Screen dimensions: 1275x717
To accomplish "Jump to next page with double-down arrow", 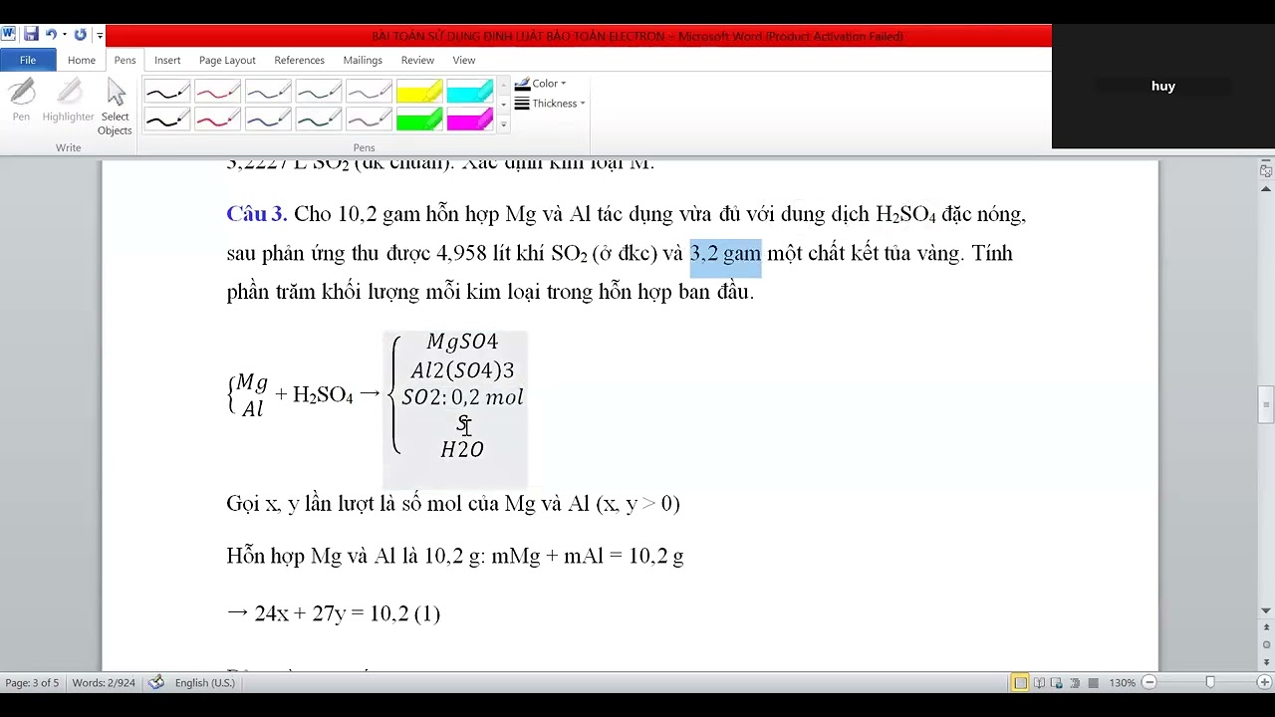I will click(x=1266, y=660).
